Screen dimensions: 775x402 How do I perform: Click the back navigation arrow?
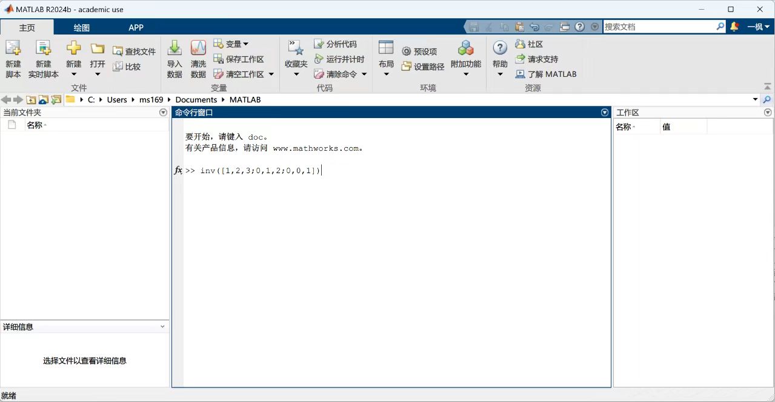[x=6, y=100]
